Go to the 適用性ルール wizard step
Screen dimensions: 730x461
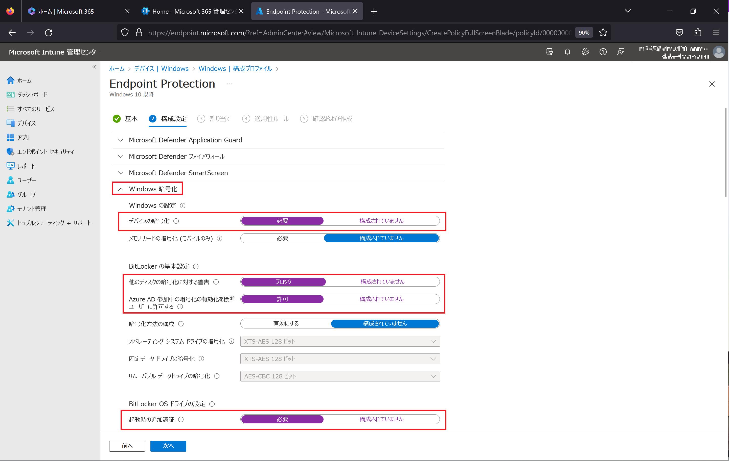pos(265,119)
